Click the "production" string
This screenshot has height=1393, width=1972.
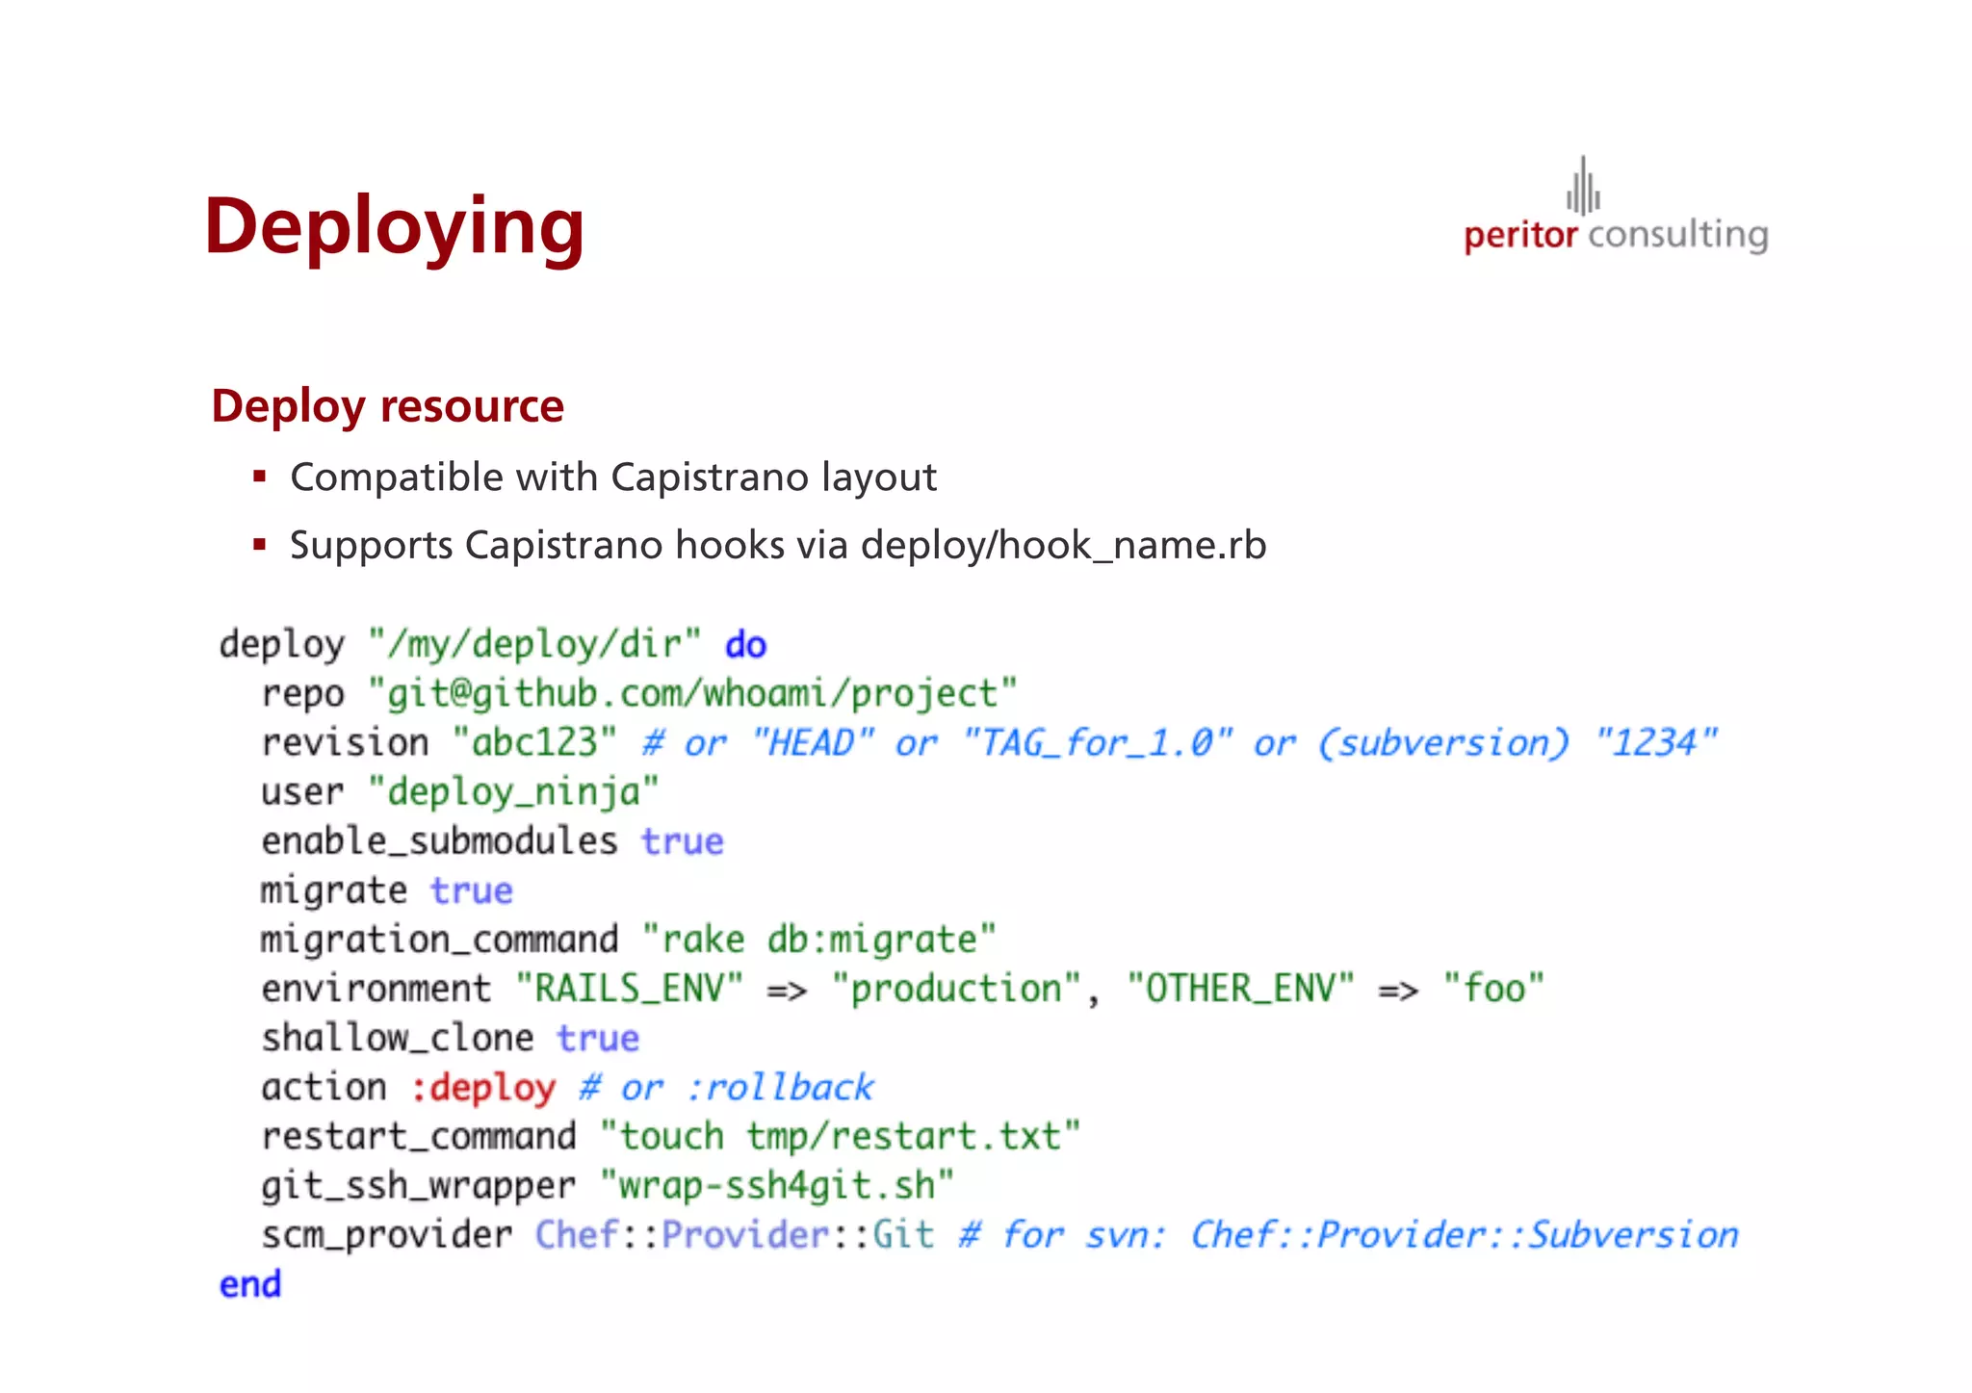tap(956, 989)
